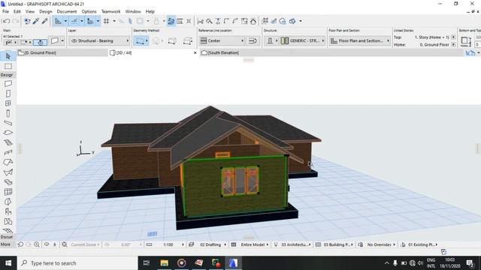Select the Door tool in toolbox
The height and width of the screenshot is (270, 481).
pos(8,94)
